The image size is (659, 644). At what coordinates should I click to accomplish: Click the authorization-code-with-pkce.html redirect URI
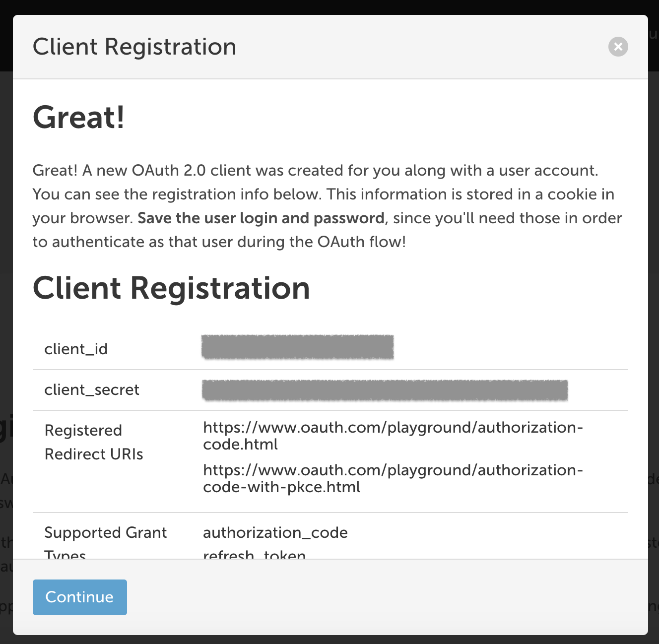[x=393, y=478]
